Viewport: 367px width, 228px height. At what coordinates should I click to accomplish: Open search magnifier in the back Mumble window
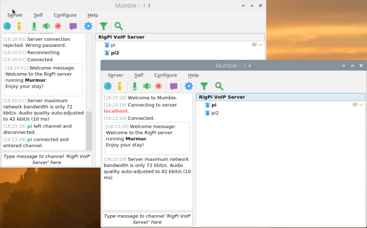click(x=119, y=26)
